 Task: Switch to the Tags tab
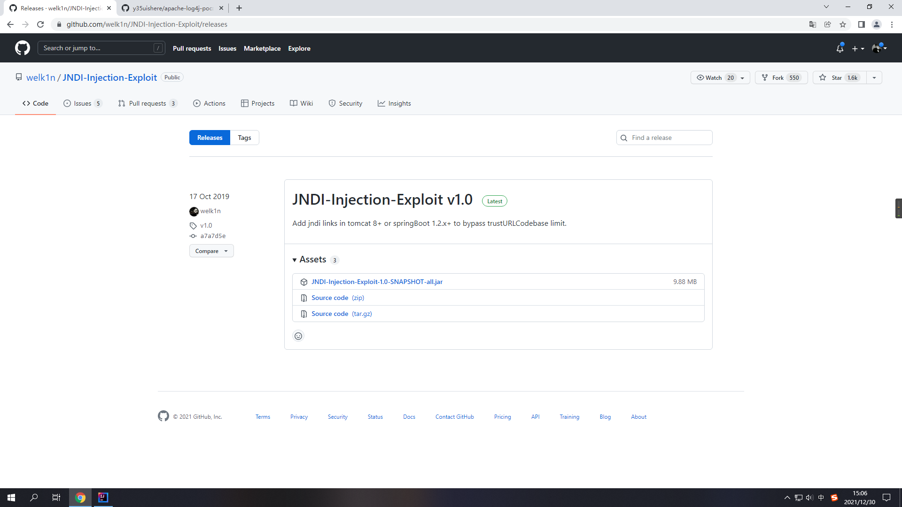244,138
